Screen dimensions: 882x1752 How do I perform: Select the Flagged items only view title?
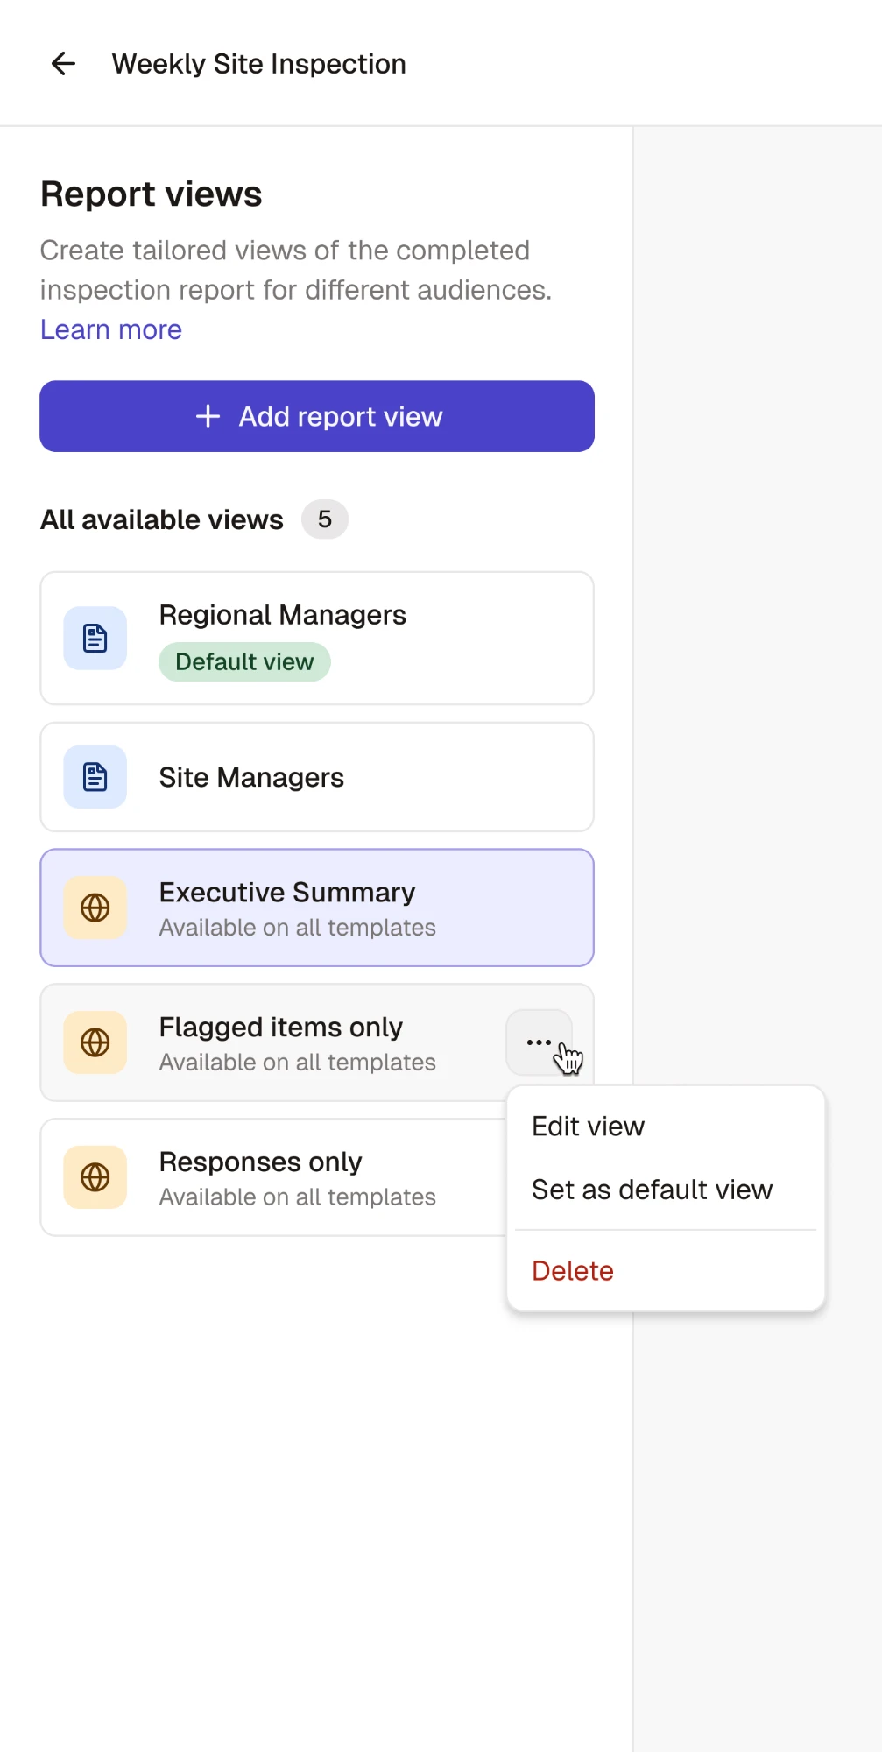[x=280, y=1027]
